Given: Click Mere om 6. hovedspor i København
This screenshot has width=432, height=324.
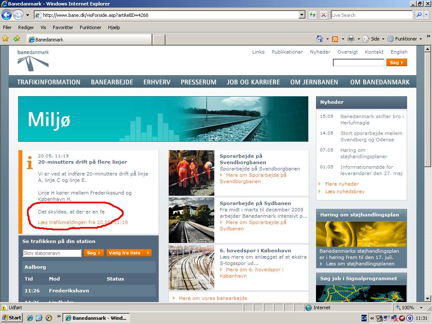Looking at the screenshot, I should [x=251, y=273].
